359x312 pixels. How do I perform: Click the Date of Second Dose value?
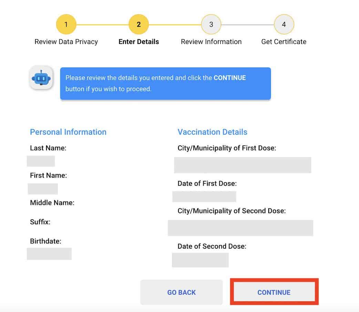(200, 260)
